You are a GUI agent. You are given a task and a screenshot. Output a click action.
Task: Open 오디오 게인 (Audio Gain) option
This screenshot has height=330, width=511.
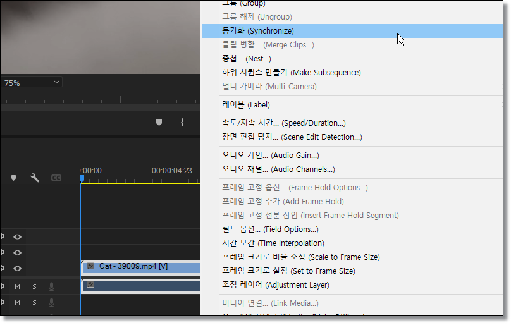pos(352,156)
